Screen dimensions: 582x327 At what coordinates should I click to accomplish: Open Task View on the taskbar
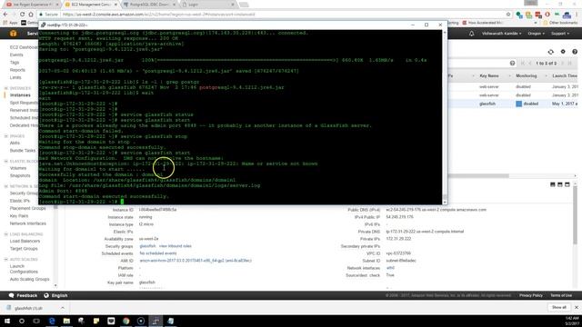pyautogui.click(x=36, y=321)
